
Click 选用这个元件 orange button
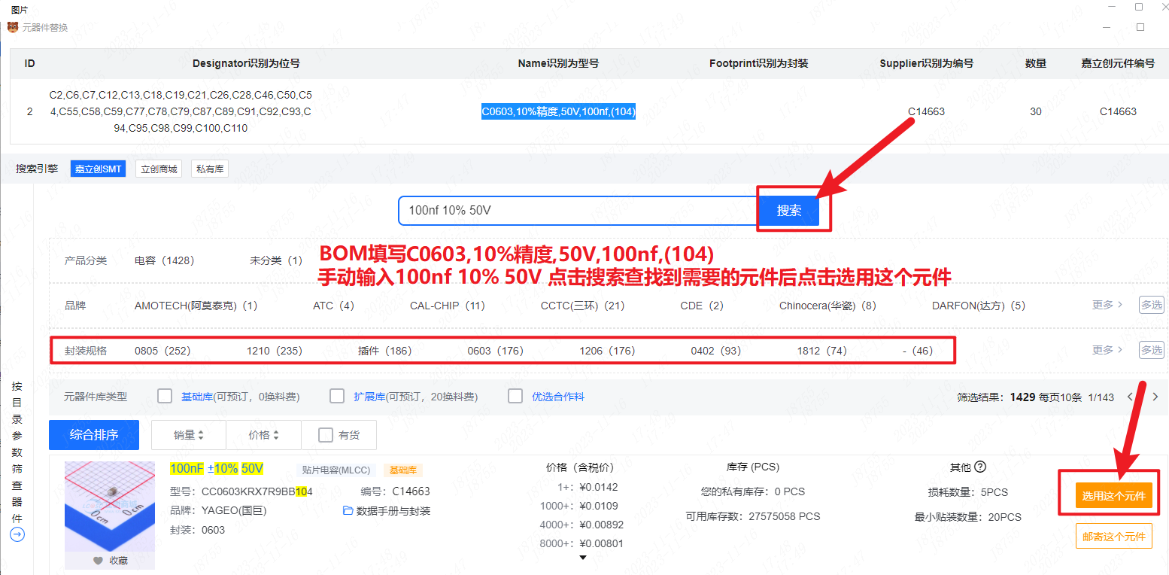pyautogui.click(x=1113, y=496)
